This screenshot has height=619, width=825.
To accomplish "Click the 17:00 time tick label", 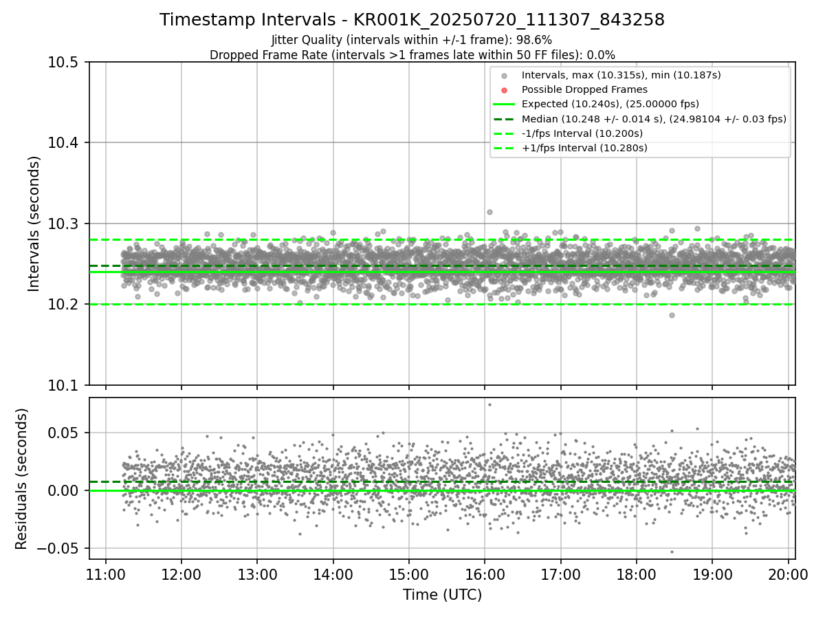I will pyautogui.click(x=560, y=574).
